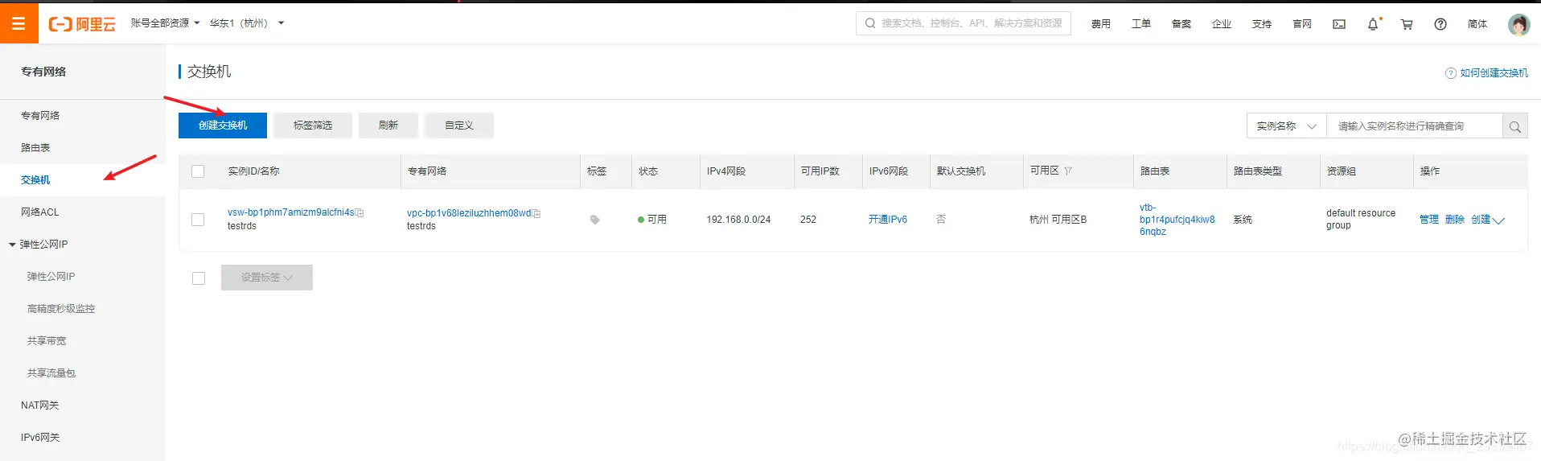
Task: Click the Alibaba Cloud logo
Action: (x=82, y=24)
